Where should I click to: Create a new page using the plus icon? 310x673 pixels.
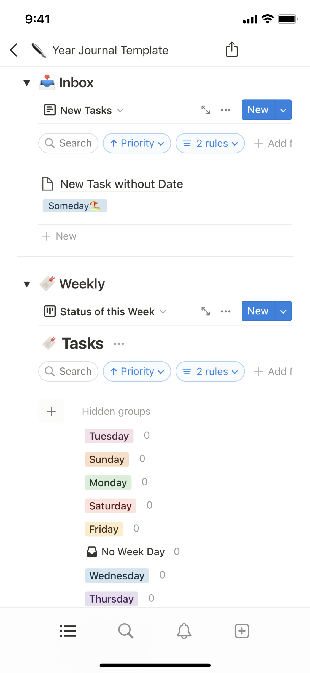pos(242,631)
